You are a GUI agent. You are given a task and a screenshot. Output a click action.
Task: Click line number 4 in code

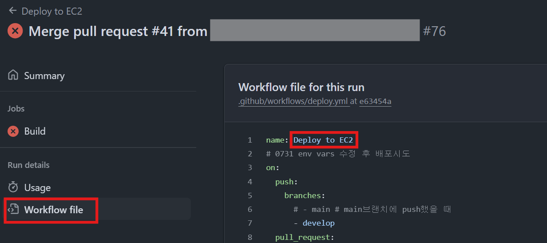coord(250,181)
